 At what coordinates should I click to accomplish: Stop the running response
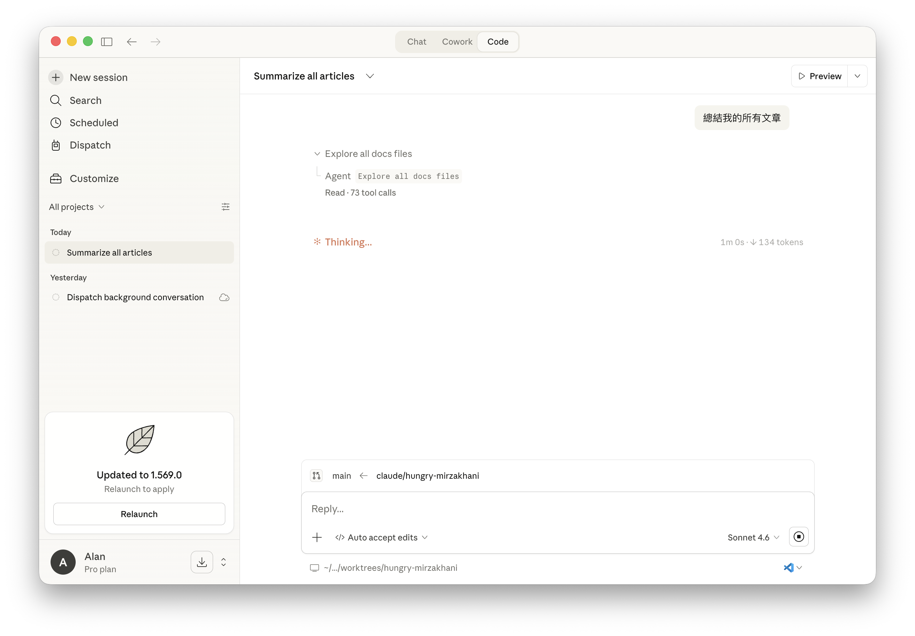798,537
